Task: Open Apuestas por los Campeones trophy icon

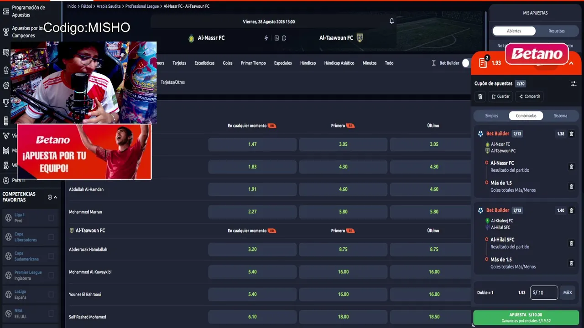Action: pyautogui.click(x=6, y=32)
